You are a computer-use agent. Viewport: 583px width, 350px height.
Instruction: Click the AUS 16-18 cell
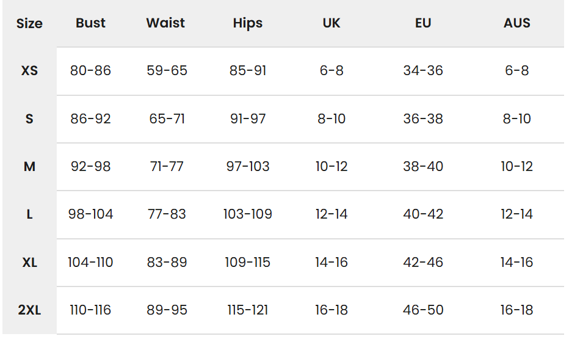coord(517,310)
